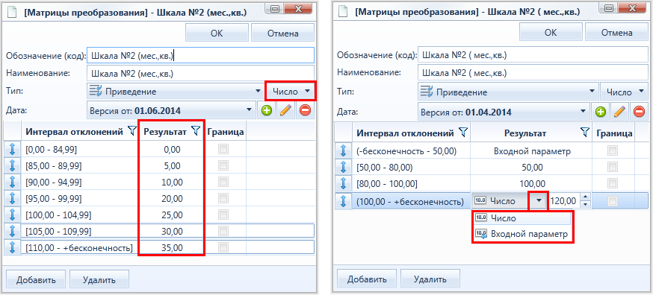Toggle Граница checkbox for row [85,00 - 89,99]

[x=223, y=166]
